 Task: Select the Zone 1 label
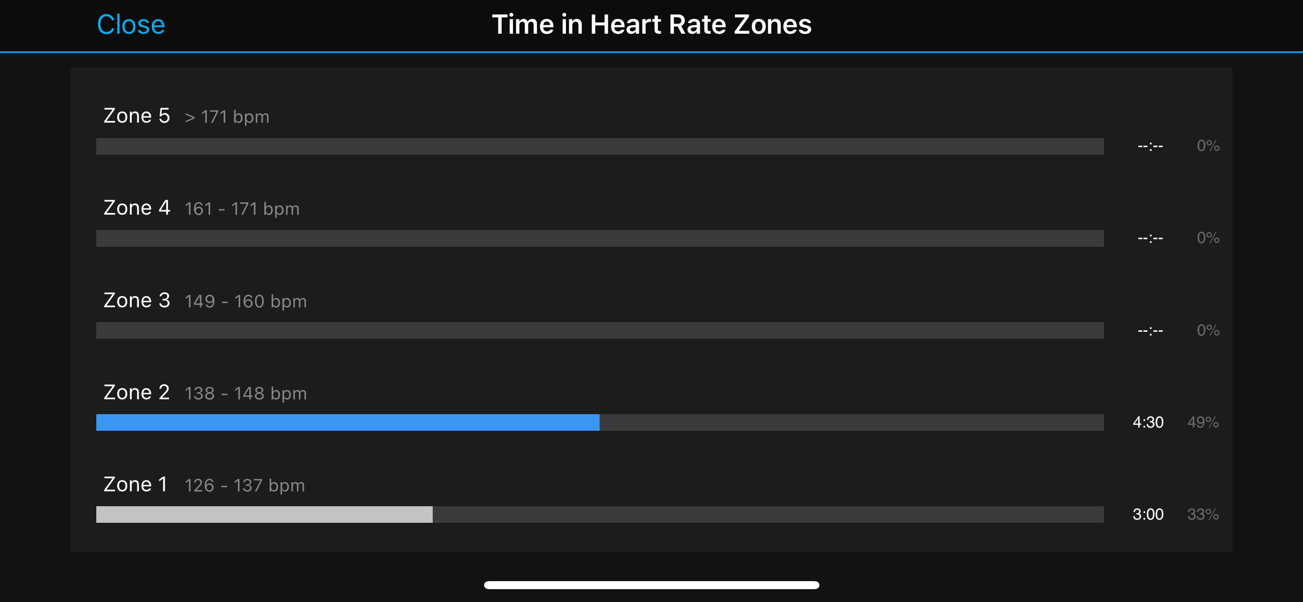click(135, 484)
